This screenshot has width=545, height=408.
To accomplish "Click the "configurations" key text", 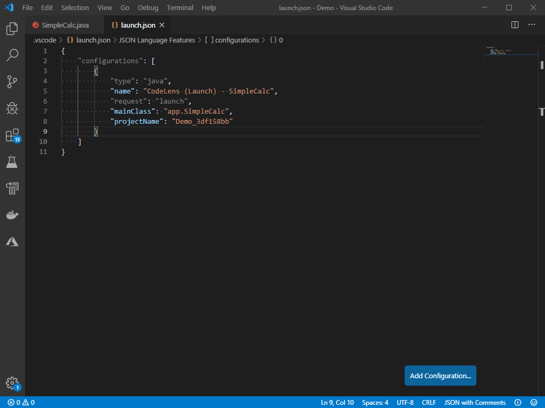I will pyautogui.click(x=110, y=61).
